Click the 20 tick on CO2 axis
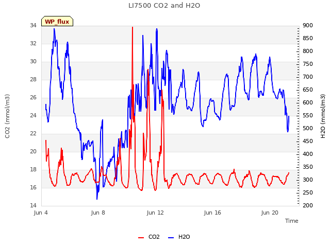The height and width of the screenshot is (247, 330). 33,151
